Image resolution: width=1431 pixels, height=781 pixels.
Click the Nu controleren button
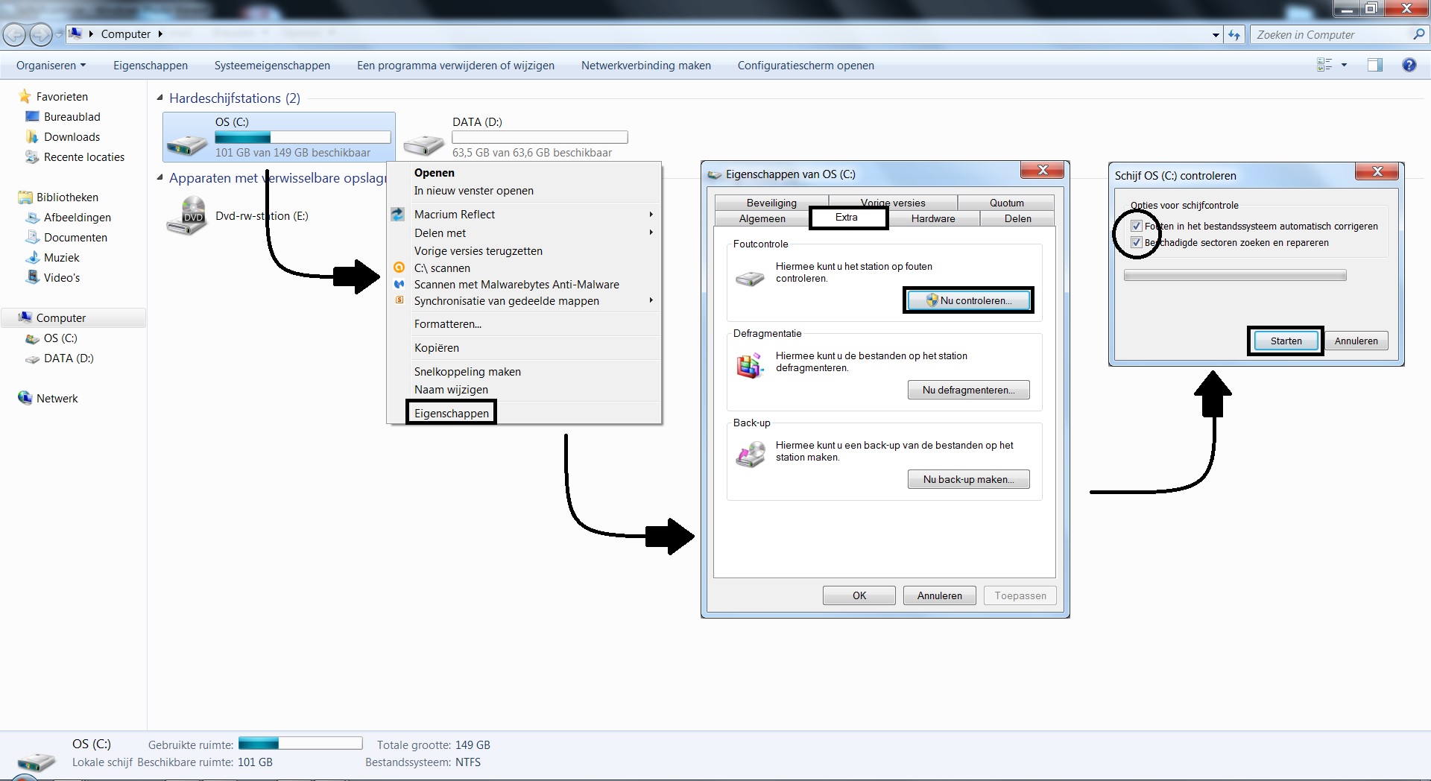pyautogui.click(x=967, y=300)
